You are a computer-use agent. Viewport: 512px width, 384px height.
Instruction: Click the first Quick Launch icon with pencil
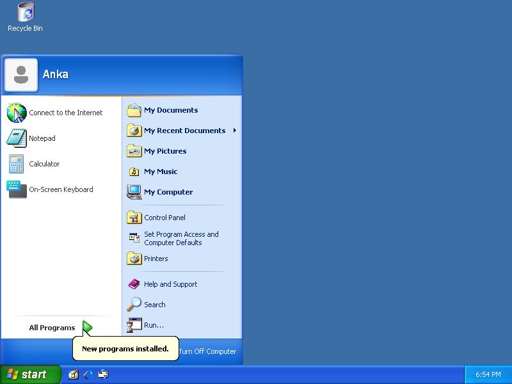(74, 374)
